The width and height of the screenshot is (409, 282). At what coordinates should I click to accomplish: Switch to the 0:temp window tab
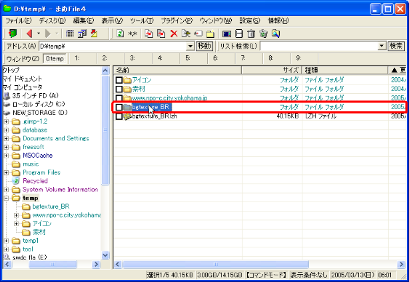click(x=55, y=59)
